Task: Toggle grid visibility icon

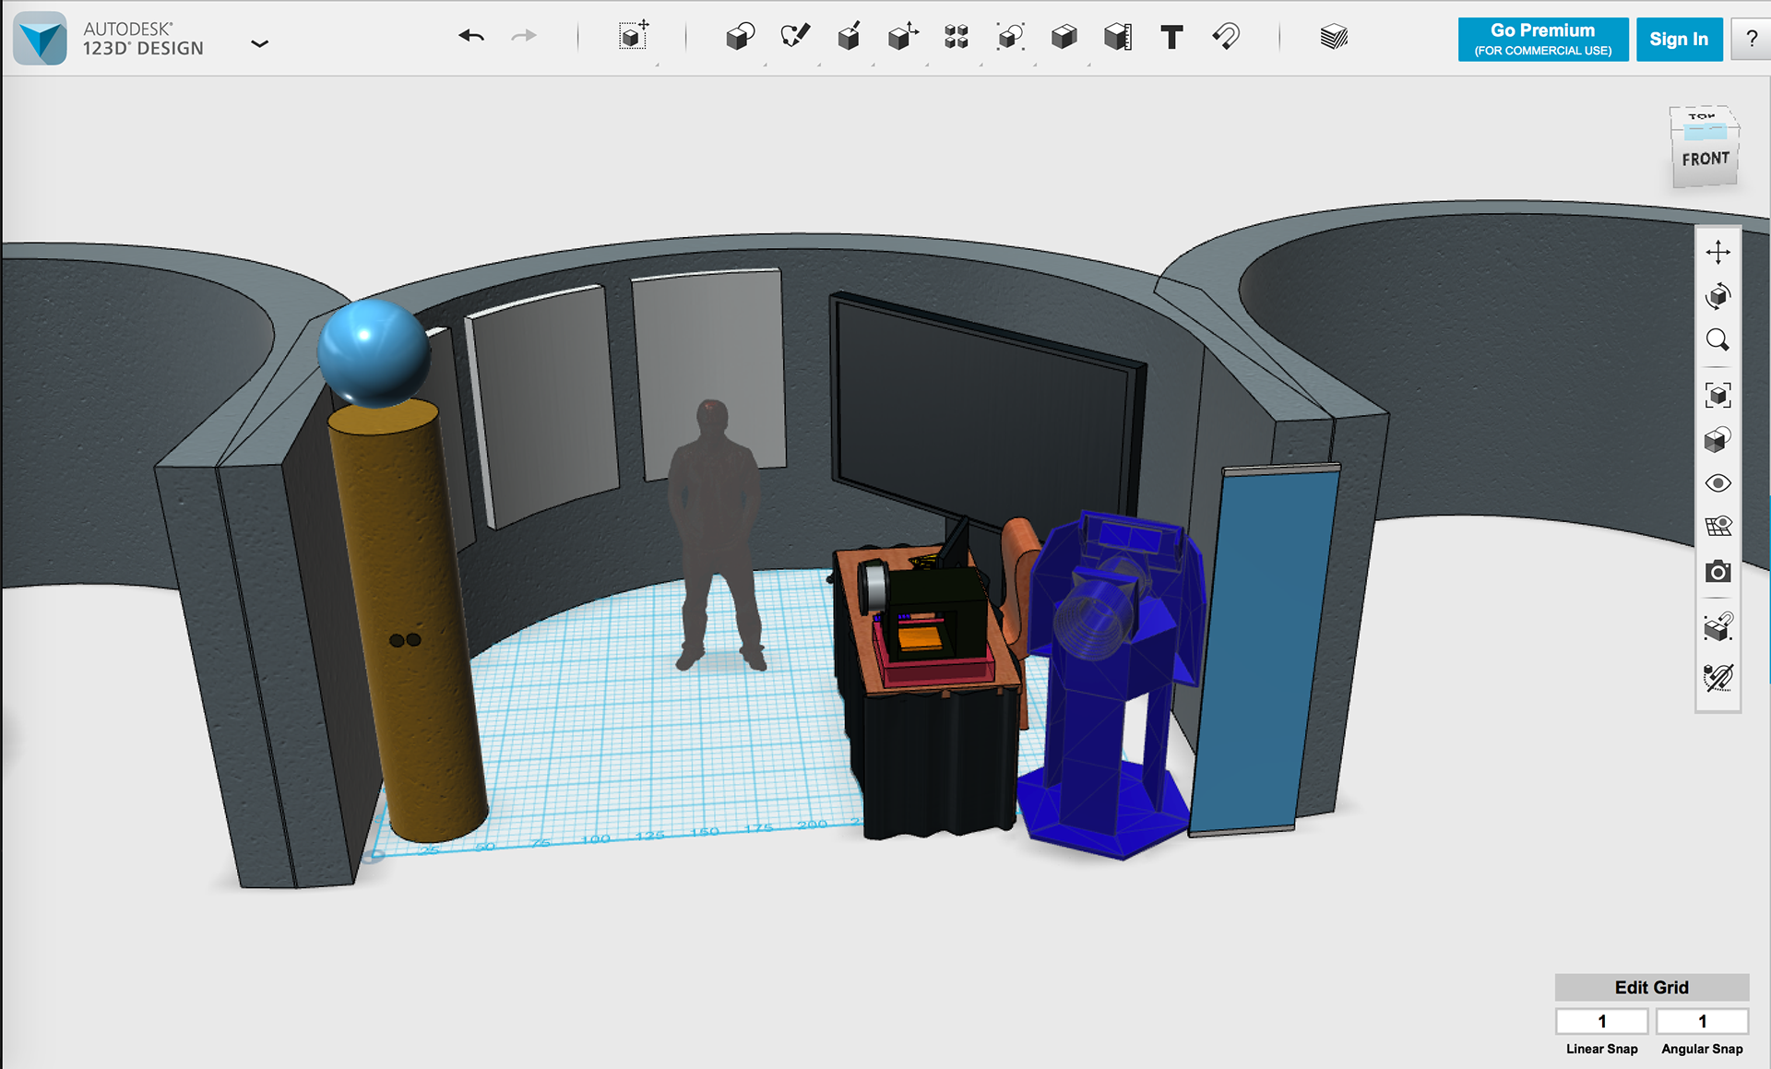Action: coord(1718,527)
